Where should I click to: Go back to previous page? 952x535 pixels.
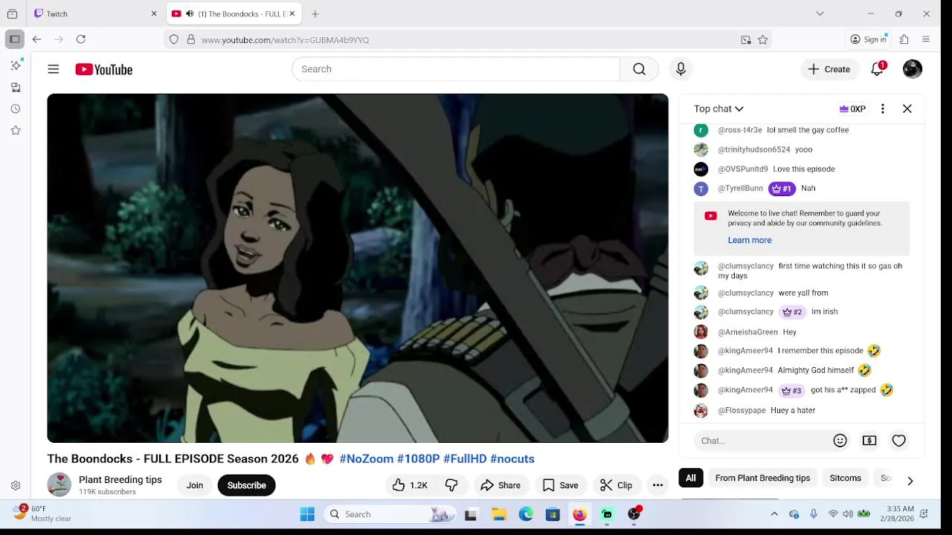(x=36, y=39)
